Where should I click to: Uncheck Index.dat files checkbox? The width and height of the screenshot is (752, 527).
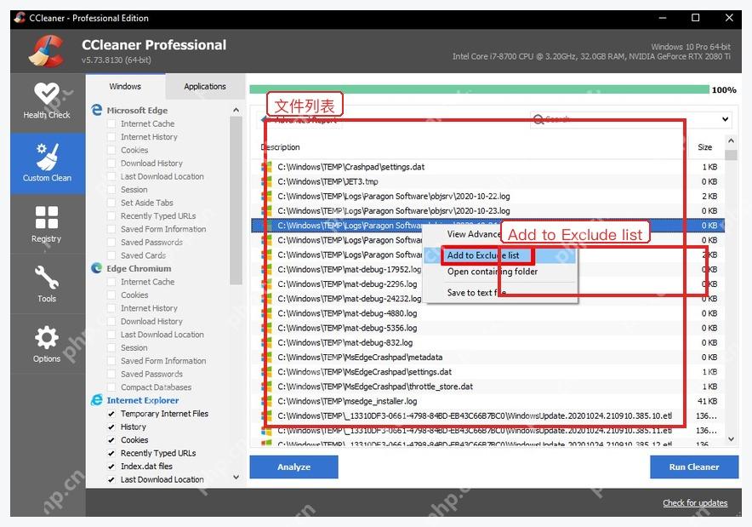[x=111, y=466]
